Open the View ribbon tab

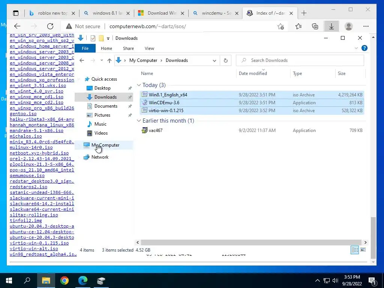[x=149, y=48]
